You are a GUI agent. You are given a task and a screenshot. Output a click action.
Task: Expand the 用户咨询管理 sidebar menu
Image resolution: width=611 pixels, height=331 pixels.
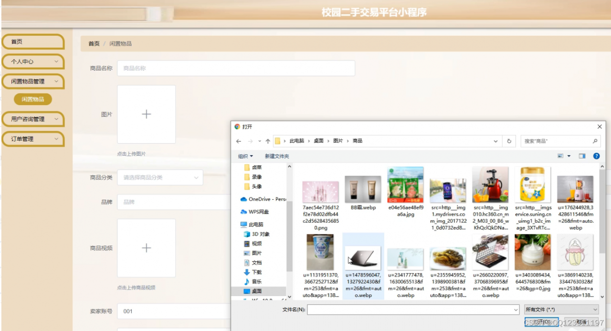point(33,119)
